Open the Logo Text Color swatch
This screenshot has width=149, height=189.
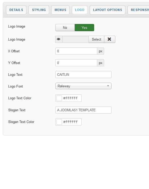[x=59, y=98]
